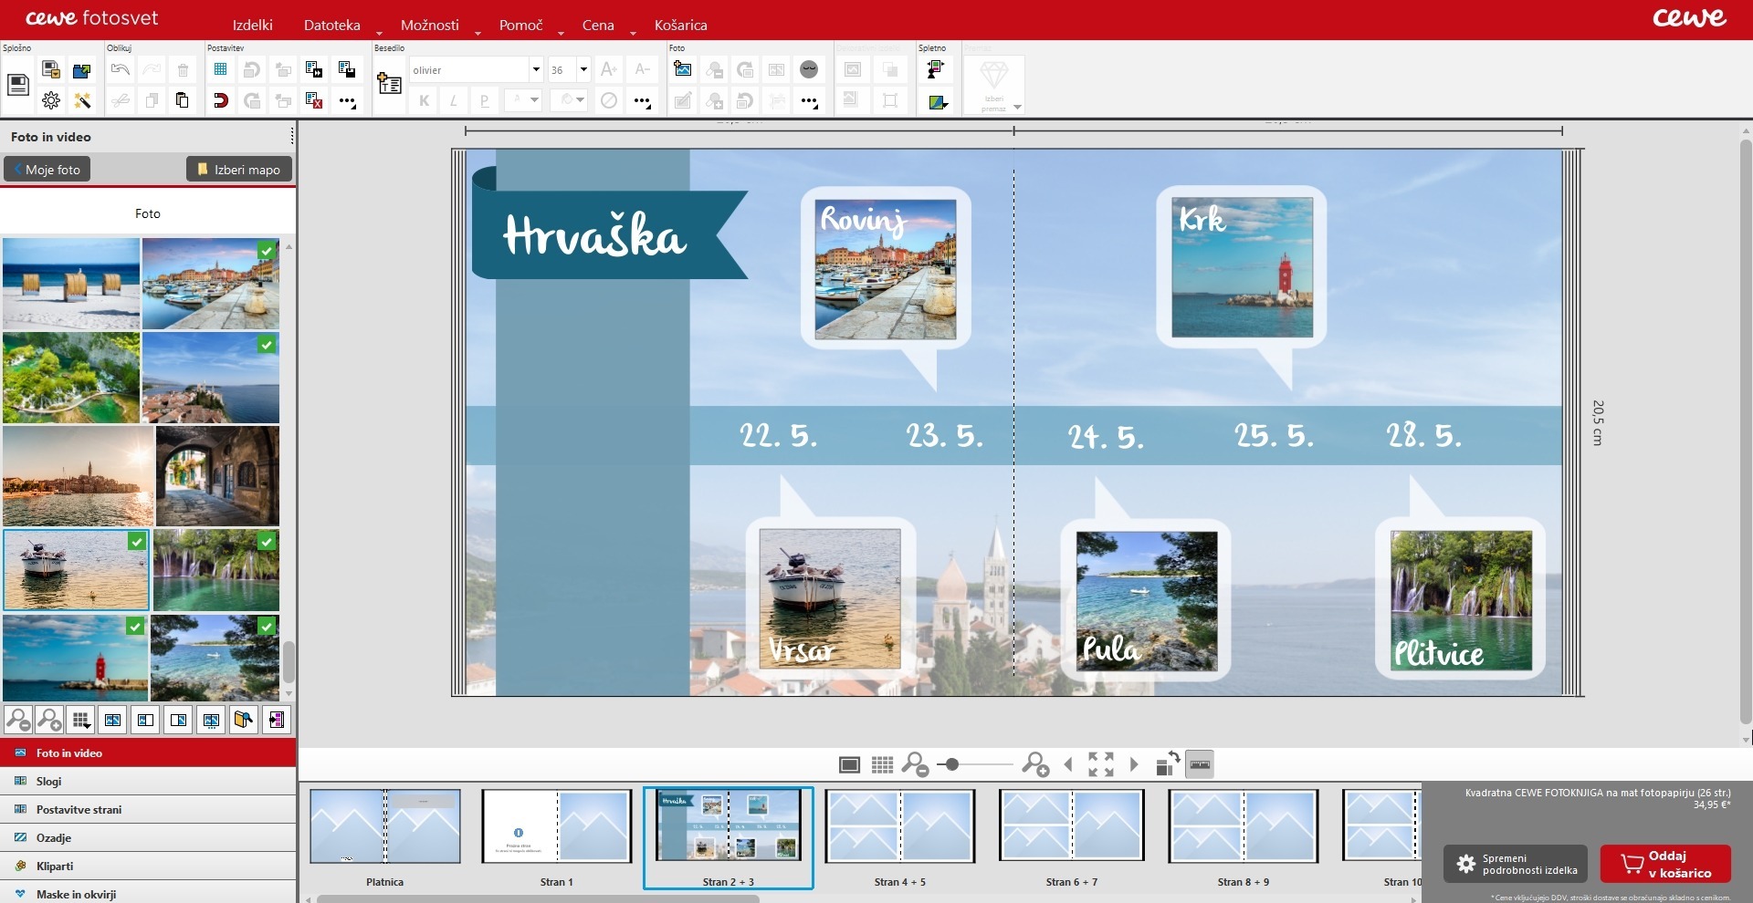Click Oddaj v košarico button

1665,864
